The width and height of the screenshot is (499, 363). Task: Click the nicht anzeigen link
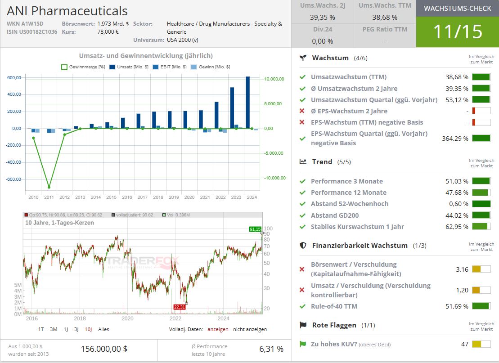pyautogui.click(x=250, y=329)
